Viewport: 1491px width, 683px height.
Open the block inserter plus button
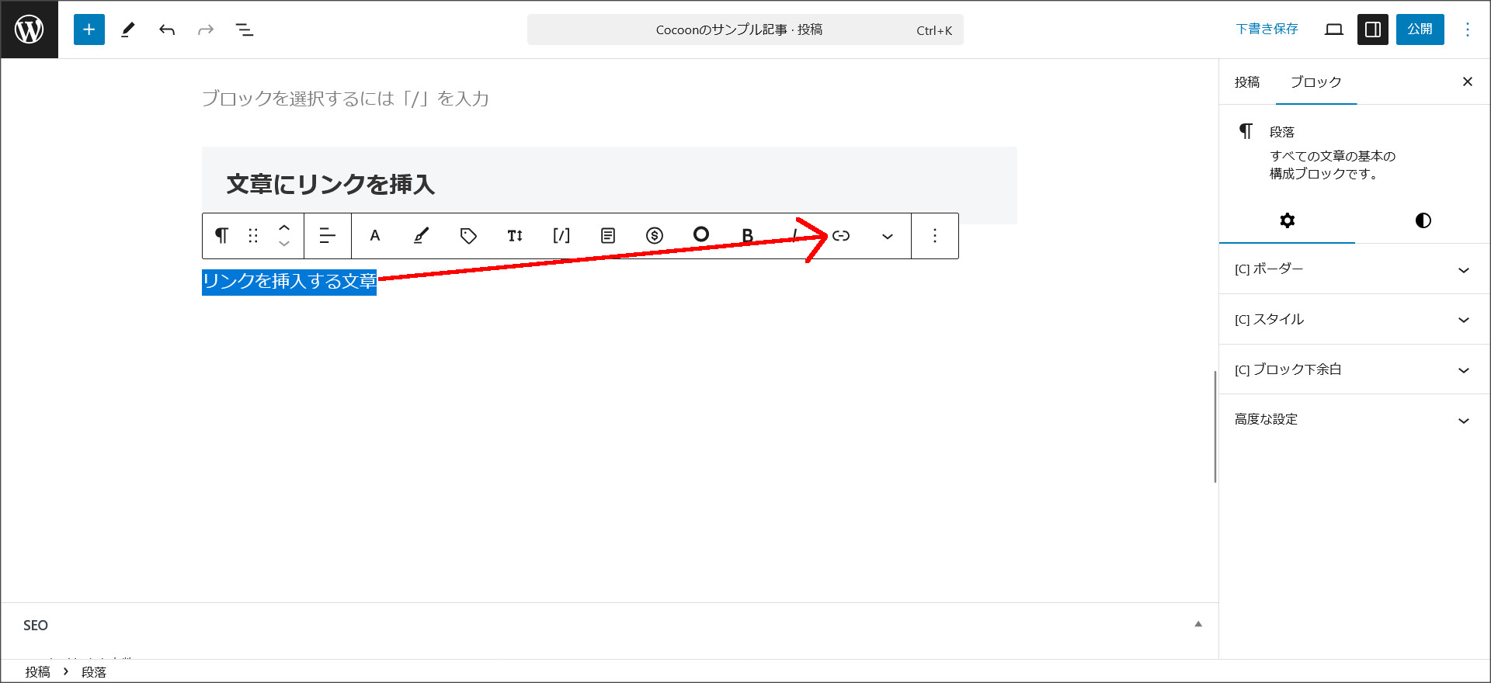point(89,29)
